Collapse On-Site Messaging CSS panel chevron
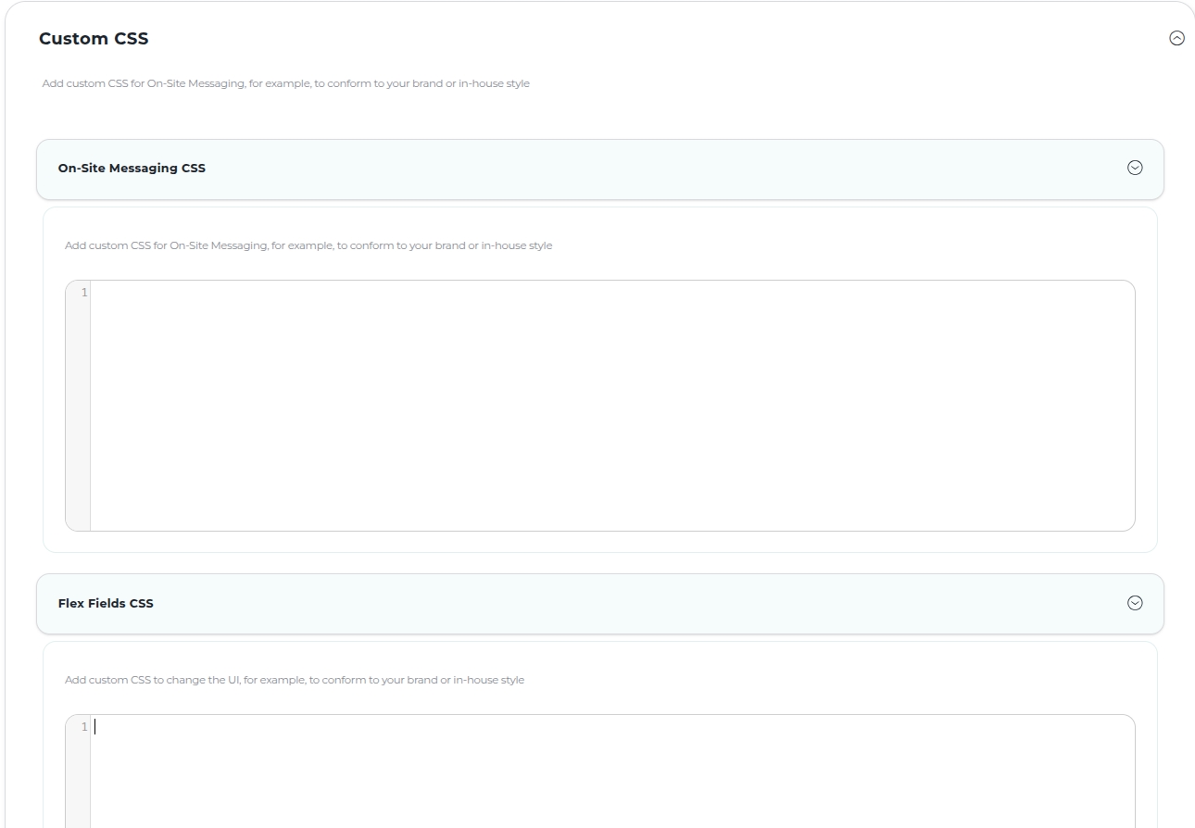Image resolution: width=1195 pixels, height=828 pixels. (1135, 169)
